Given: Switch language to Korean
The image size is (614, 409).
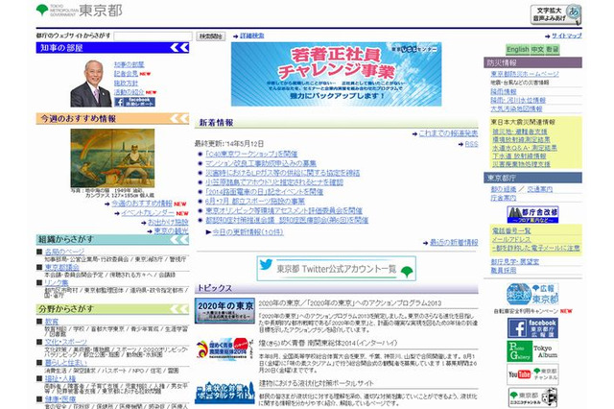Looking at the screenshot, I should (x=553, y=49).
